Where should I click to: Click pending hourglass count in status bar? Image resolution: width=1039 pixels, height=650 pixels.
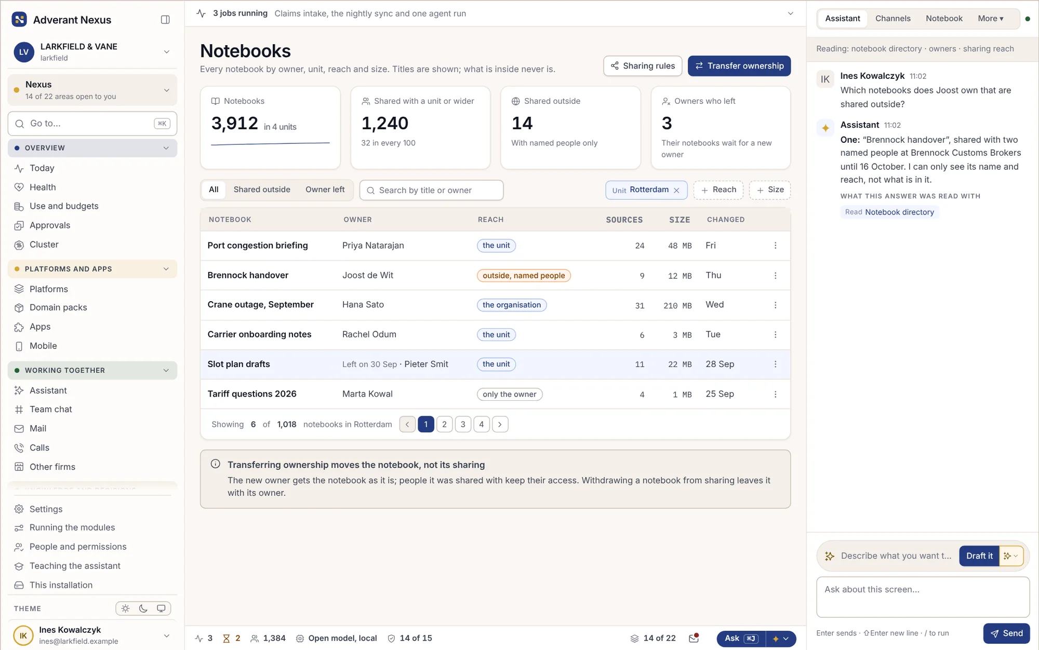pos(232,639)
